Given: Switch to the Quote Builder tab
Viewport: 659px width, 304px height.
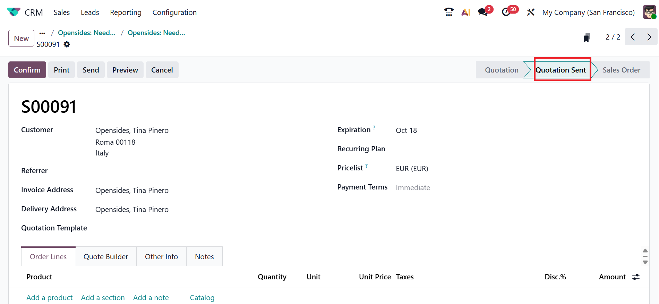Looking at the screenshot, I should point(106,257).
